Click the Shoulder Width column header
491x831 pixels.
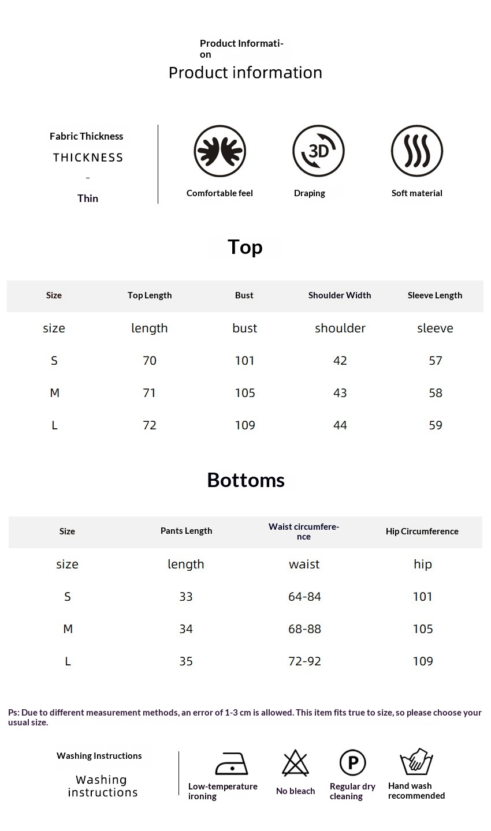coord(340,295)
